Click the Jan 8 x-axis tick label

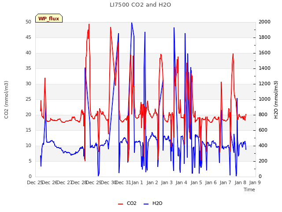240,182
